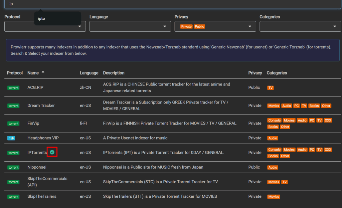Screen dimensions: 342x208
Task: Click the nzb badge for Headphones VIP
Action: (11, 138)
